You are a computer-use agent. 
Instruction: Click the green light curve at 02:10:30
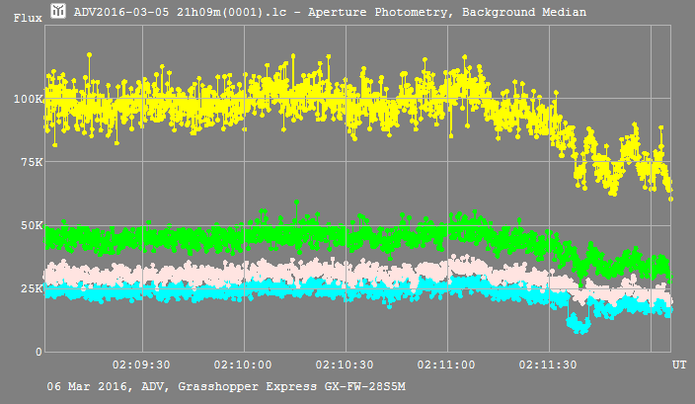click(347, 237)
